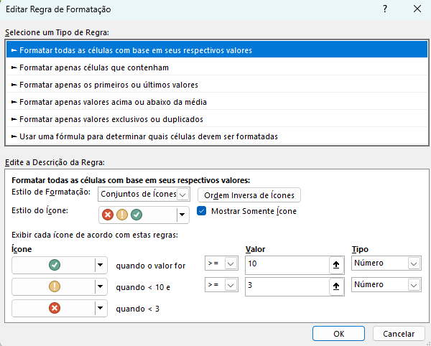The image size is (431, 346).
Task: Open Tipo dropdown for the first rule
Action: 413,264
